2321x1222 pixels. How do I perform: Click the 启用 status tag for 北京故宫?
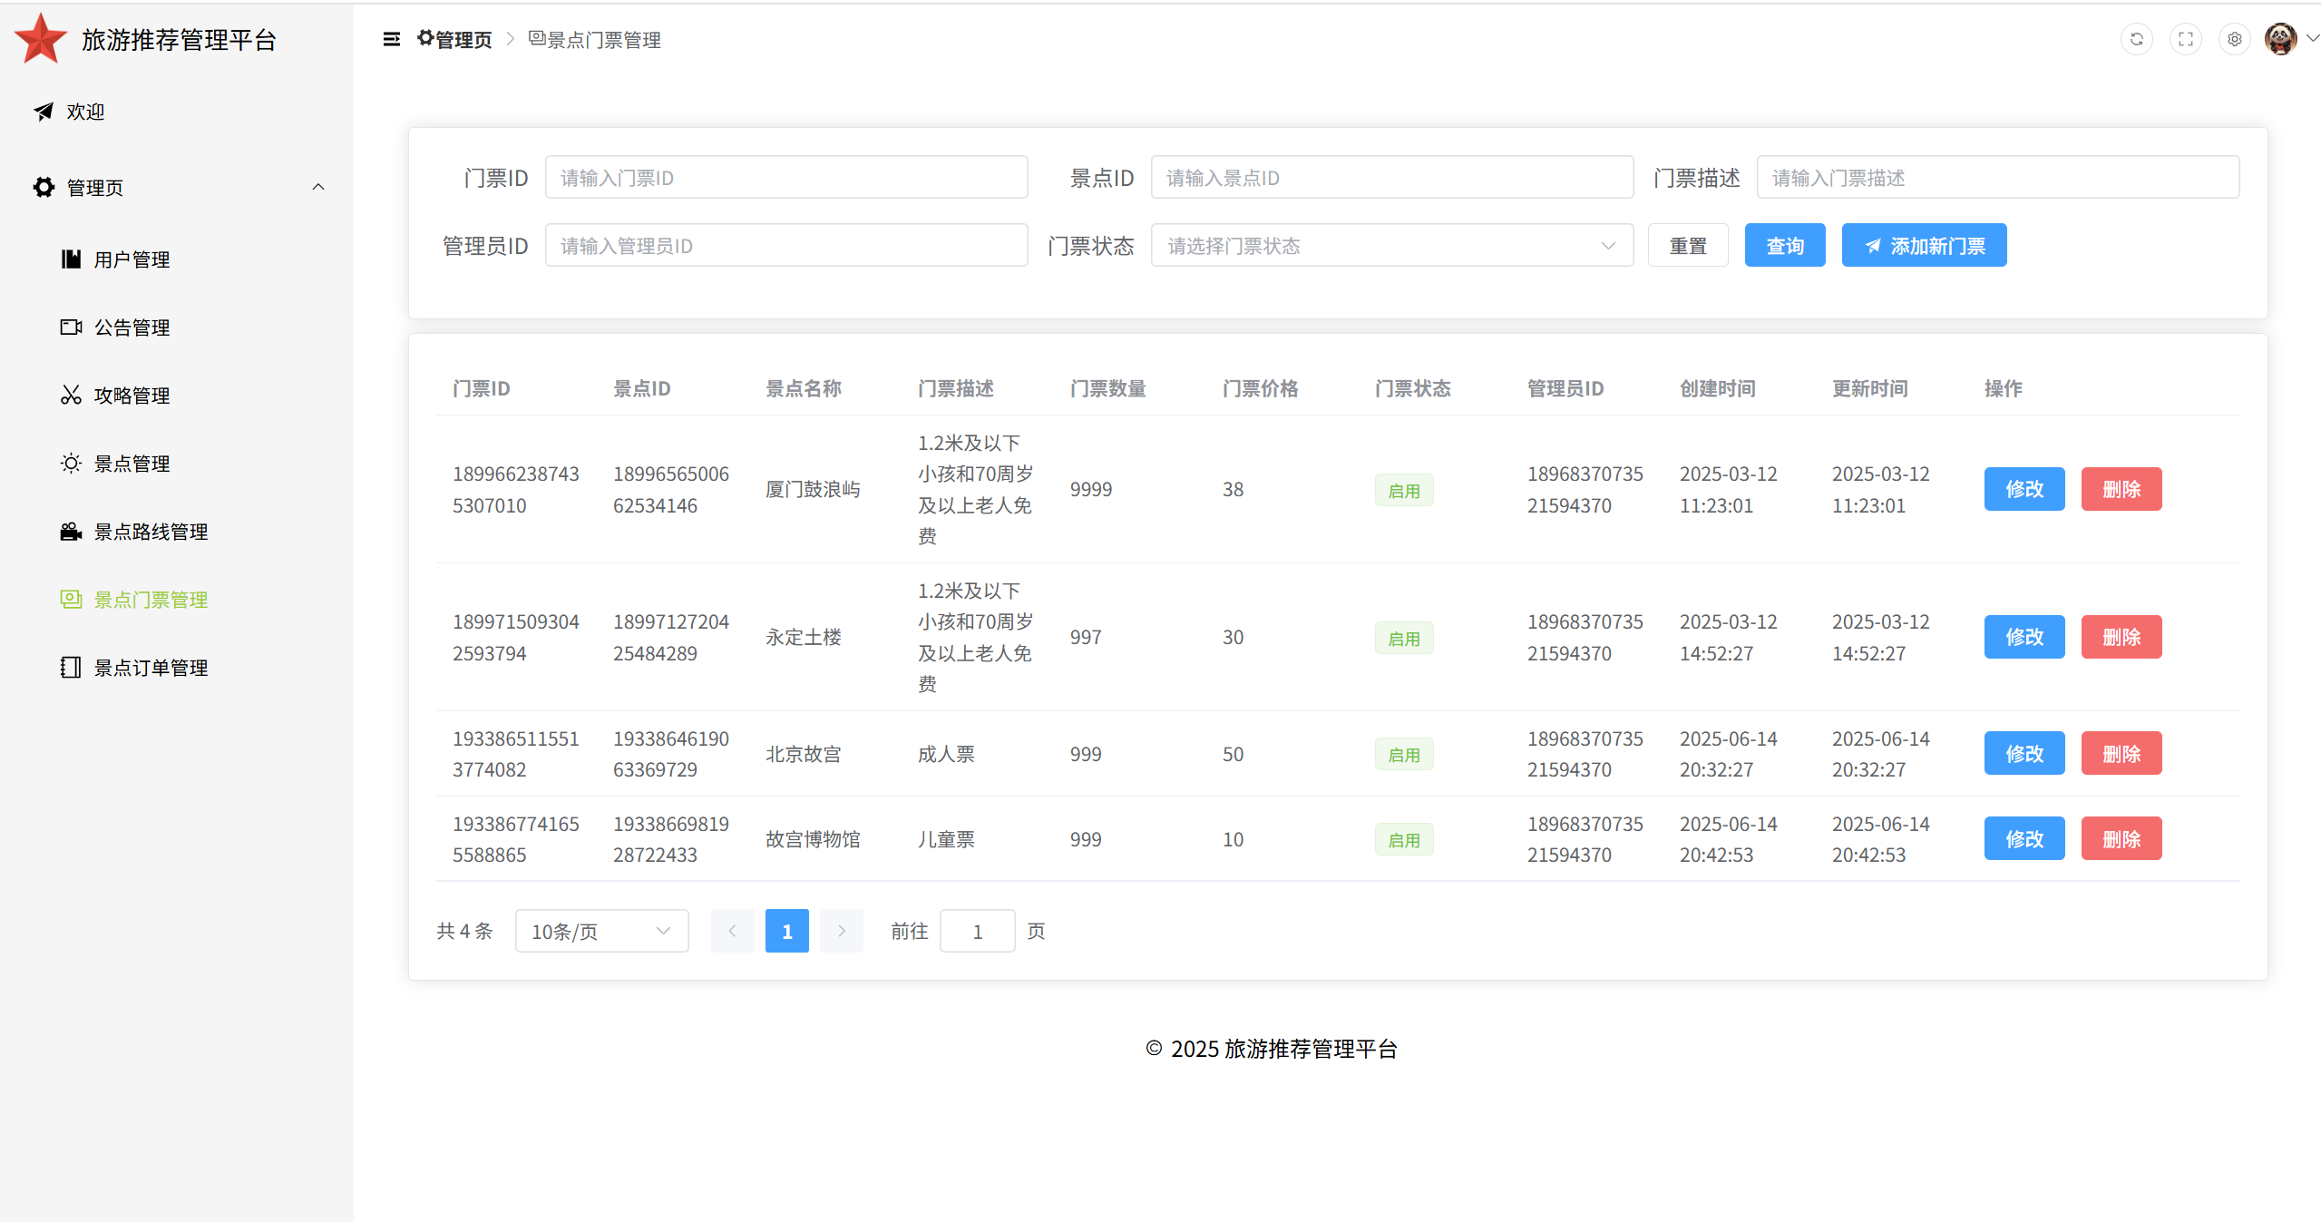click(x=1403, y=754)
